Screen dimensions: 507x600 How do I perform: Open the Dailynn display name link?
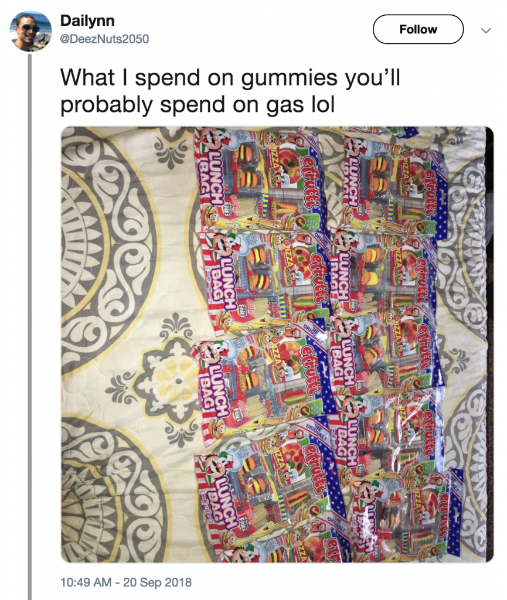pos(87,21)
